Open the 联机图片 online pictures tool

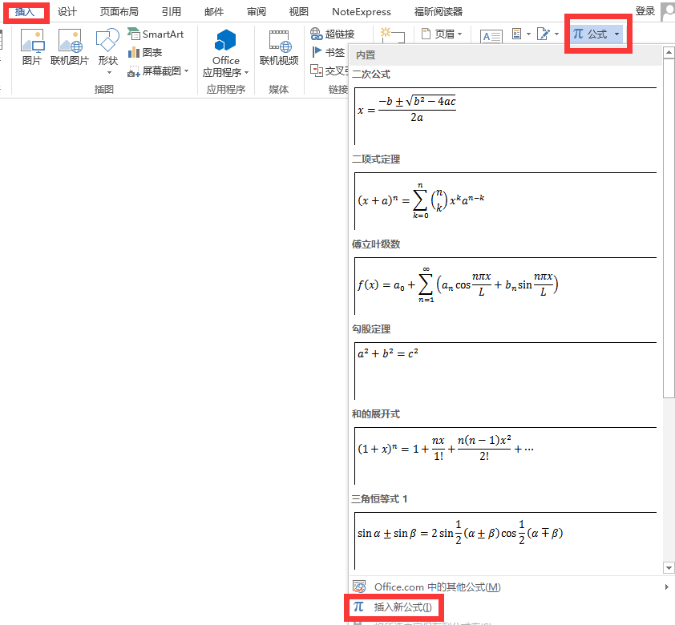pos(70,47)
